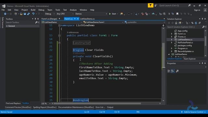Image resolution: width=208 pixels, height=117 pixels.
Task: Click the feedback icon beside Quick Launch
Action: (156, 6)
